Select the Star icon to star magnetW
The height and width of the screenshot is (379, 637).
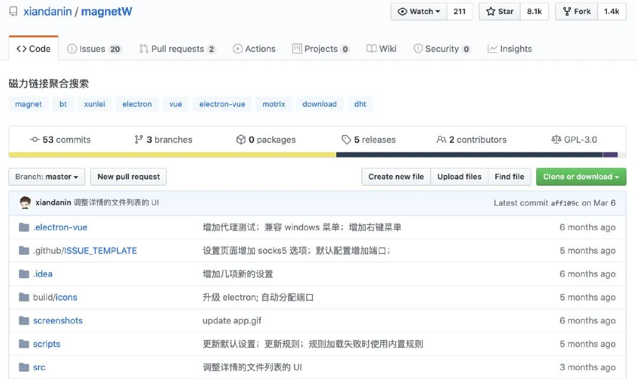click(x=491, y=11)
